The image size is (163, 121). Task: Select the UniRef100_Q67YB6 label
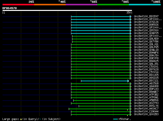coord(146,41)
